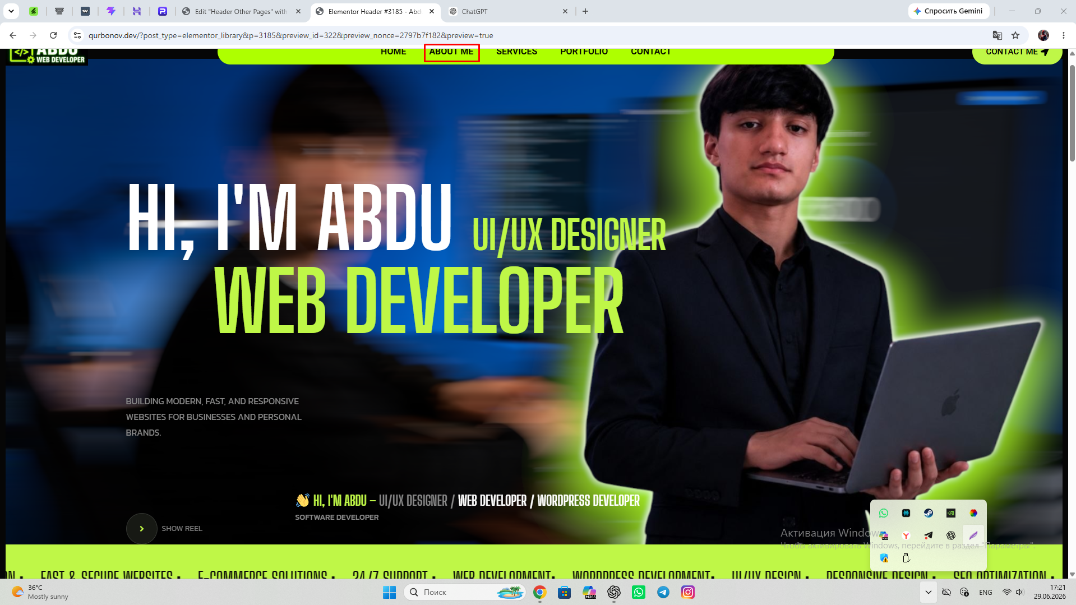Screen dimensions: 1076x605
Task: Open the dark "tw" pinned tab
Action: tap(85, 11)
